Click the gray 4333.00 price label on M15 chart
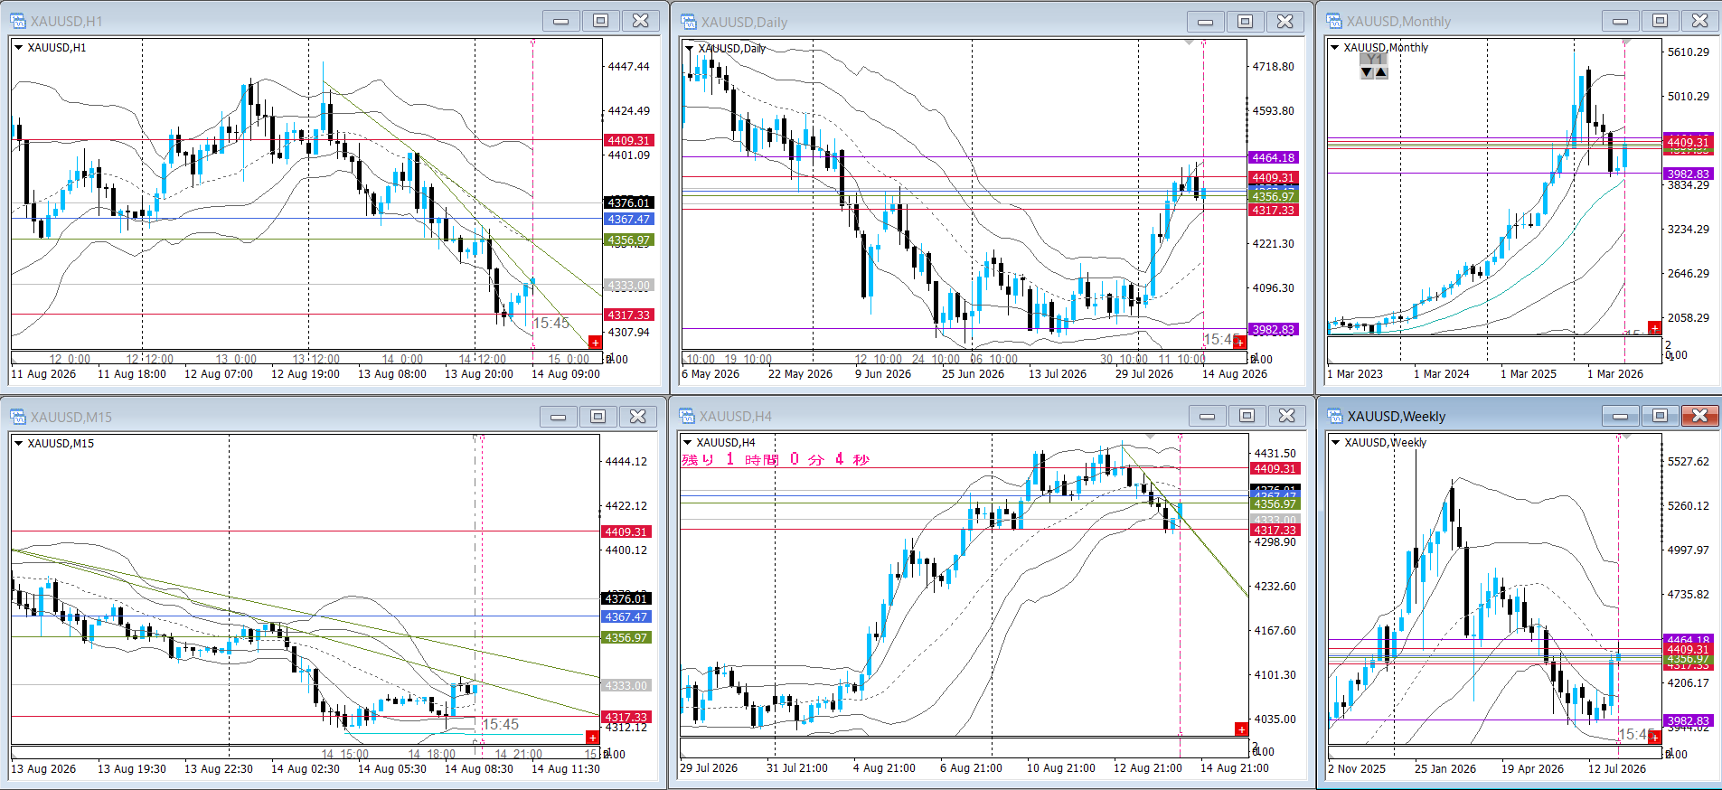 (x=626, y=686)
